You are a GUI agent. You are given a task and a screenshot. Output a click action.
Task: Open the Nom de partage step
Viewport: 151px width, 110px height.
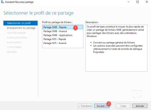tap(16, 33)
